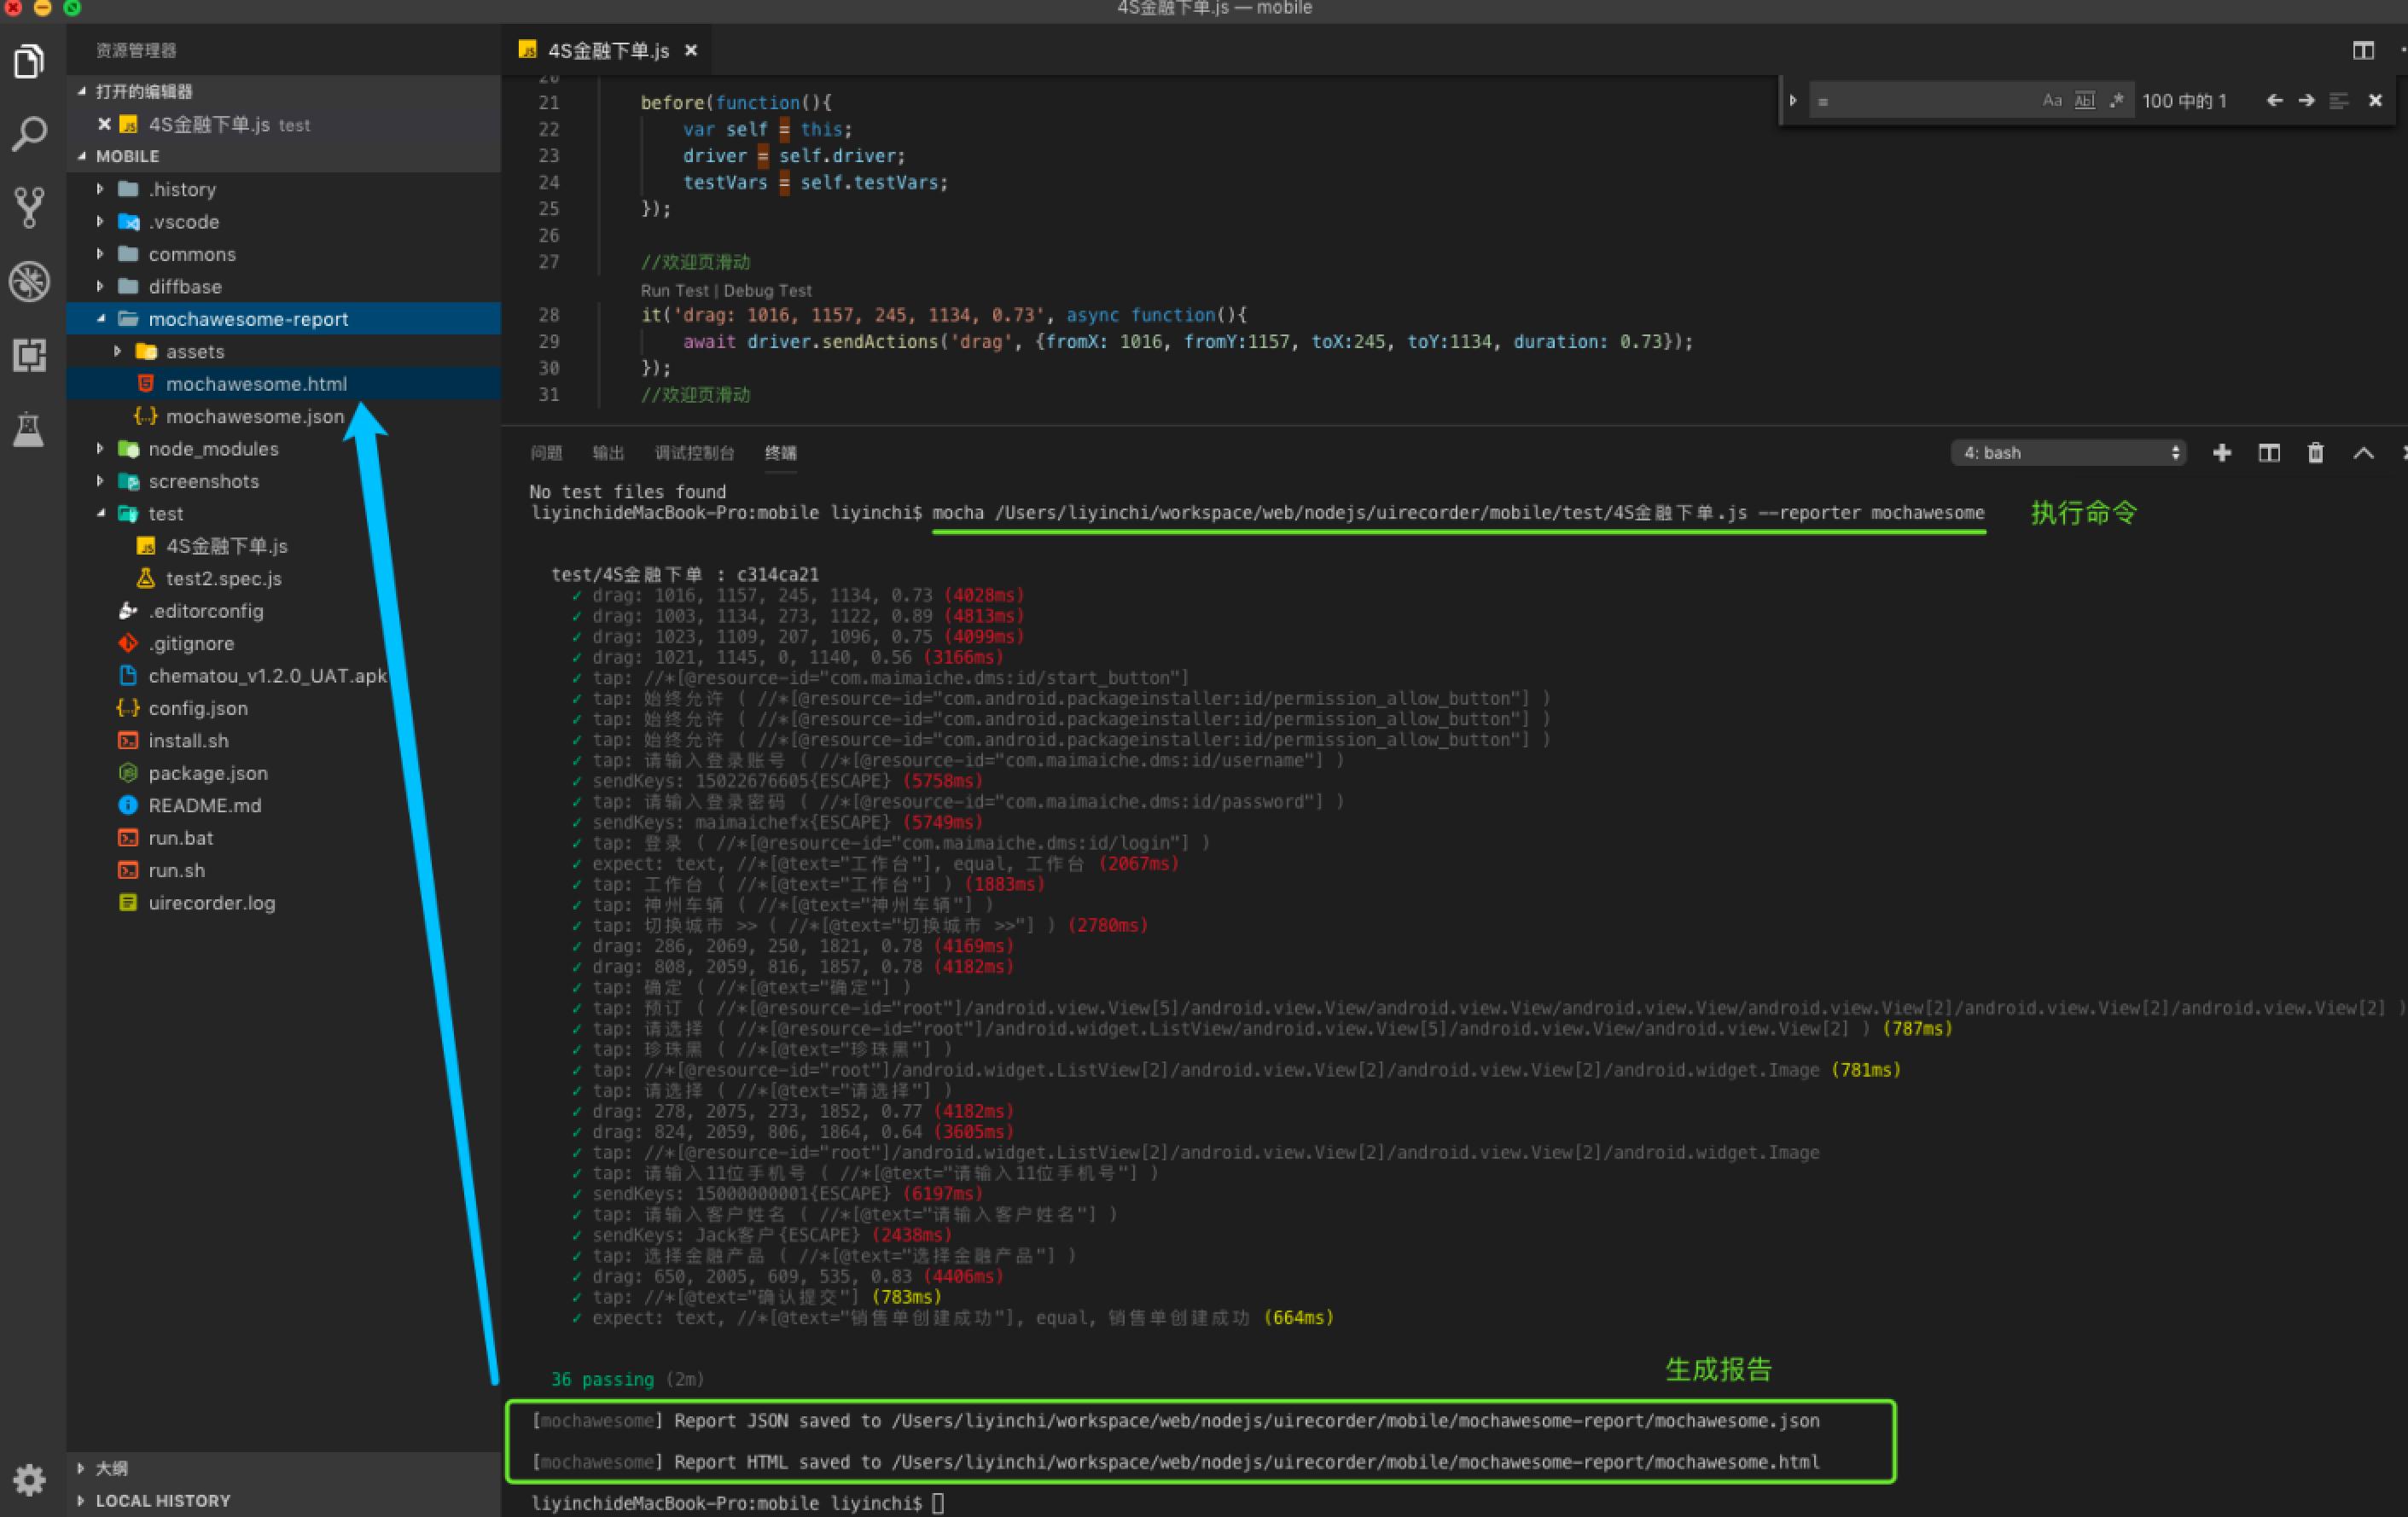This screenshot has width=2408, height=1517.
Task: Click the Debug Test code lens link
Action: [x=768, y=291]
